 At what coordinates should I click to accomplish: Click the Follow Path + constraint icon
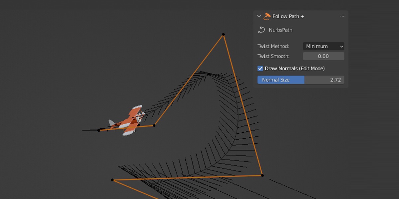click(x=267, y=16)
